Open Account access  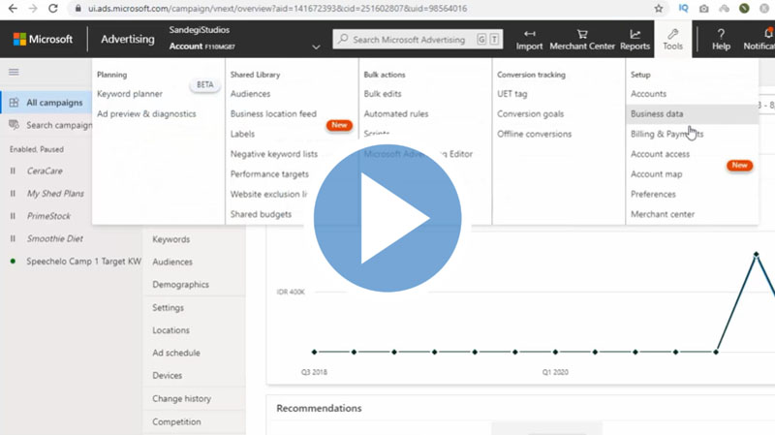tap(660, 154)
